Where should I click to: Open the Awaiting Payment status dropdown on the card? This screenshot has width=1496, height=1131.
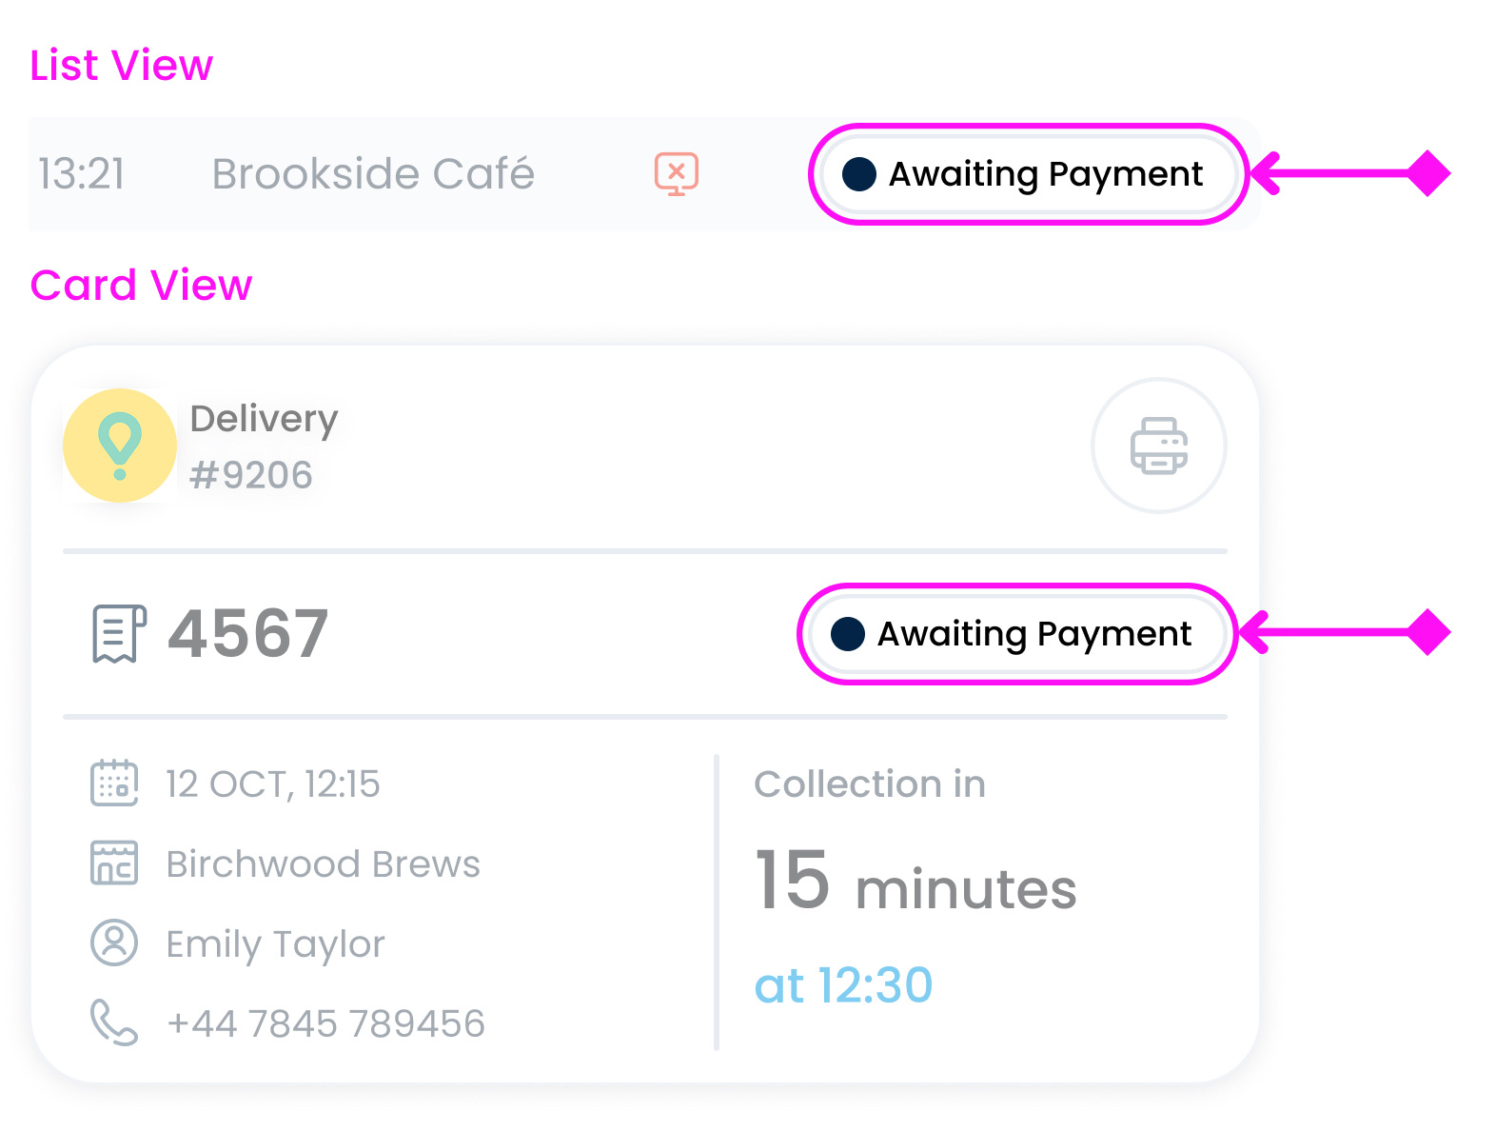point(1016,633)
